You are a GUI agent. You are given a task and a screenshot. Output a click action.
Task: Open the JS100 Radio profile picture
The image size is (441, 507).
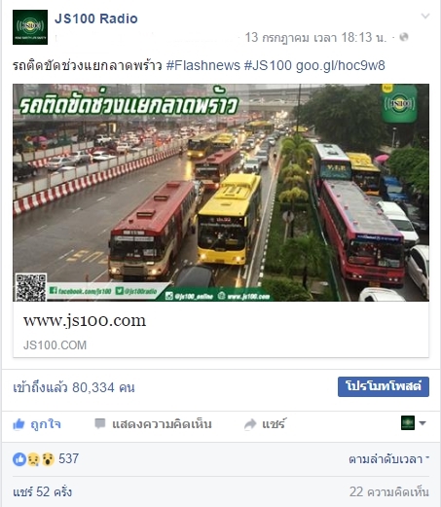[x=30, y=27]
